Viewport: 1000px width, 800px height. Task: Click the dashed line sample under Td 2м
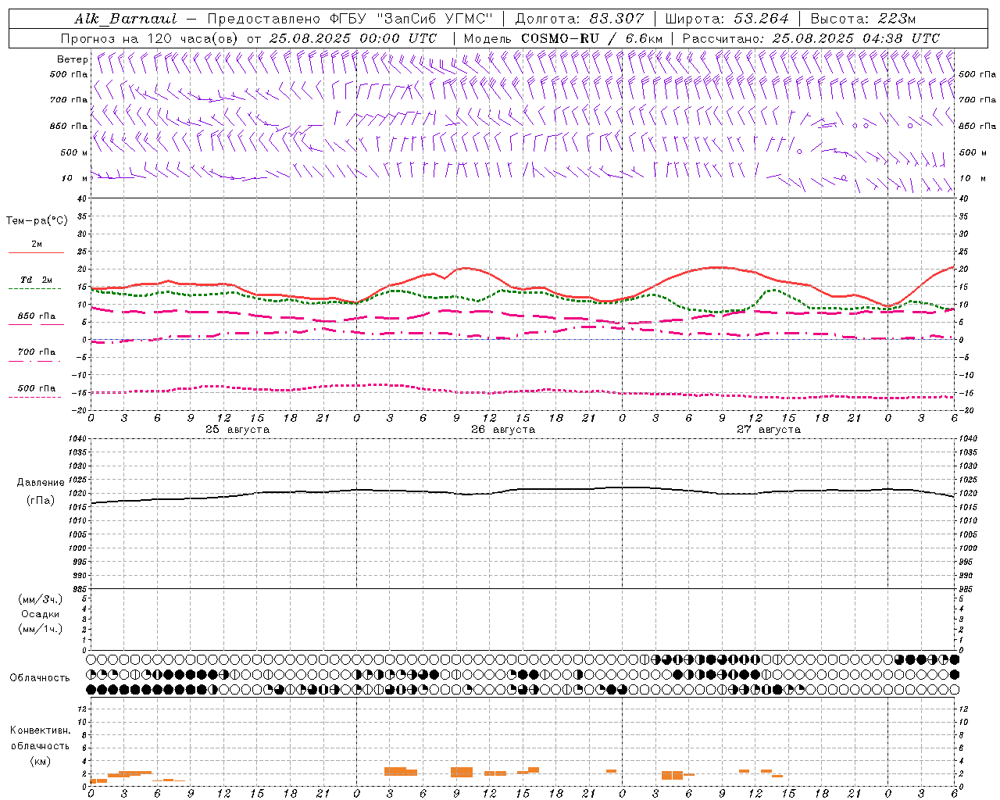tap(35, 288)
